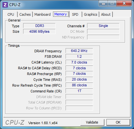Click the 'RAS# Precharge (tRP)' label
134x129 pixels.
44,74
